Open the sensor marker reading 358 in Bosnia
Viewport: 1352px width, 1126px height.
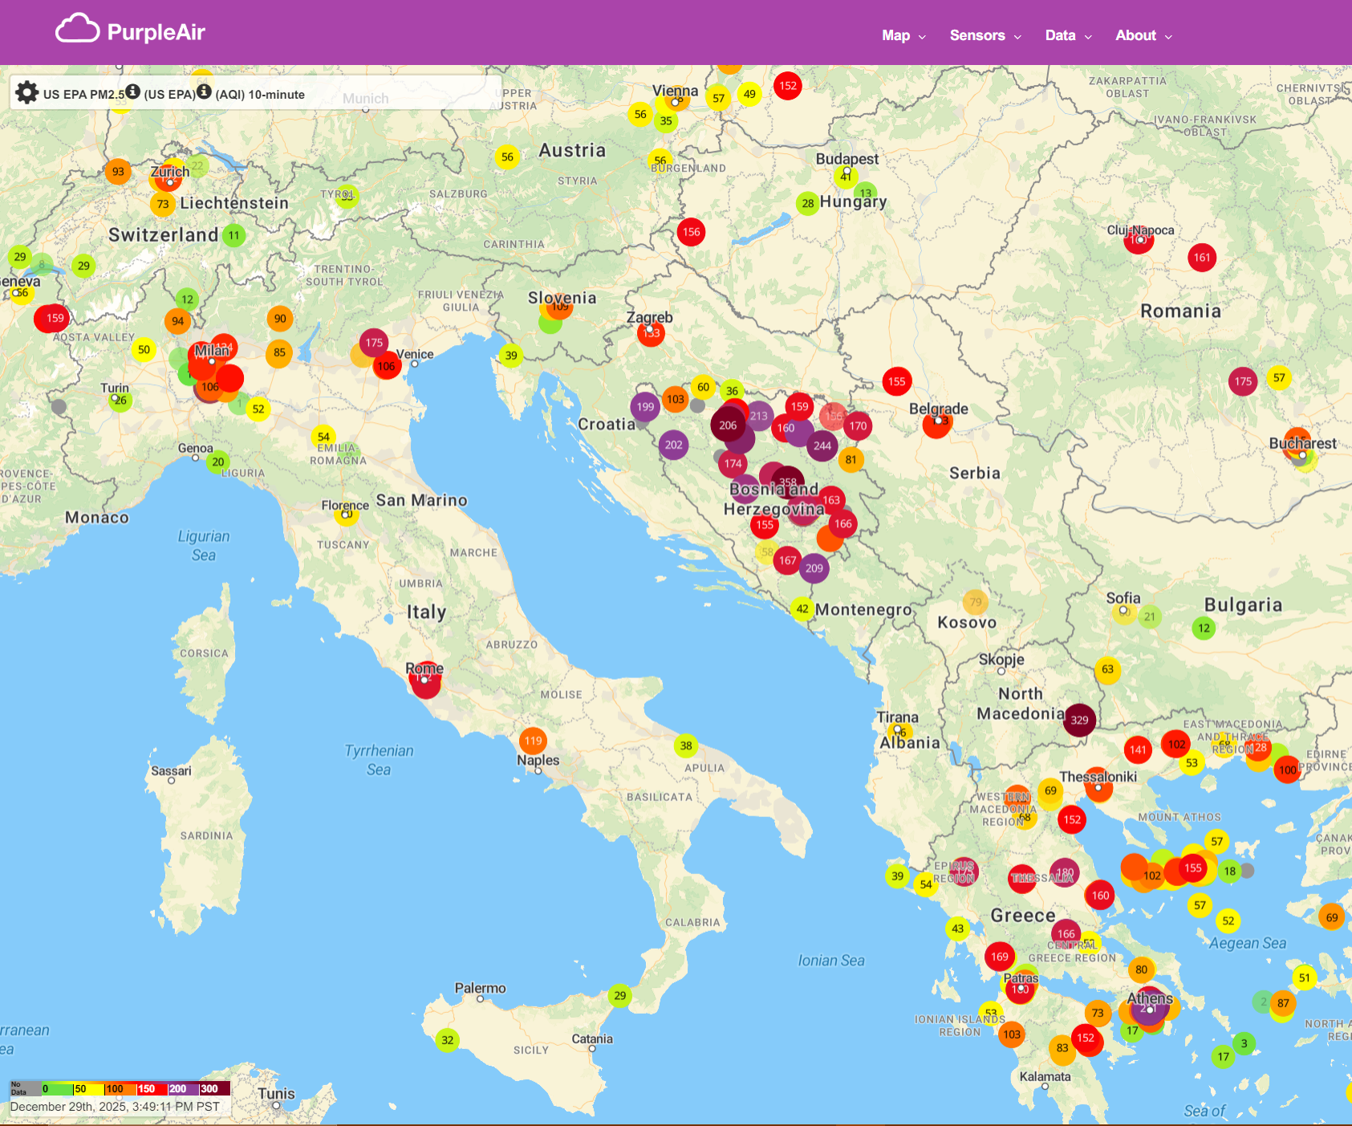(x=788, y=482)
